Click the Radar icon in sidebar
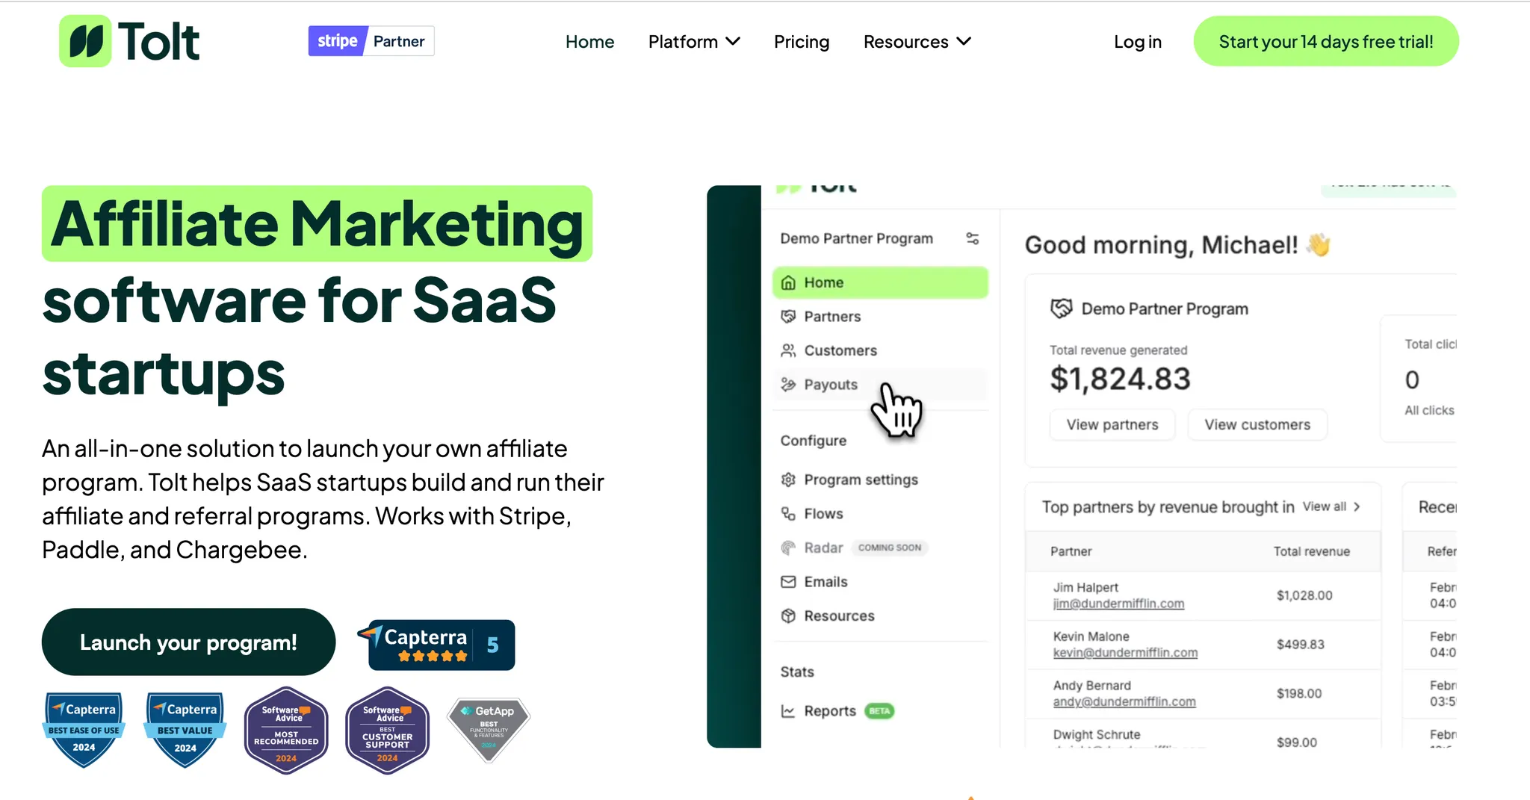Image resolution: width=1530 pixels, height=800 pixels. [x=788, y=548]
